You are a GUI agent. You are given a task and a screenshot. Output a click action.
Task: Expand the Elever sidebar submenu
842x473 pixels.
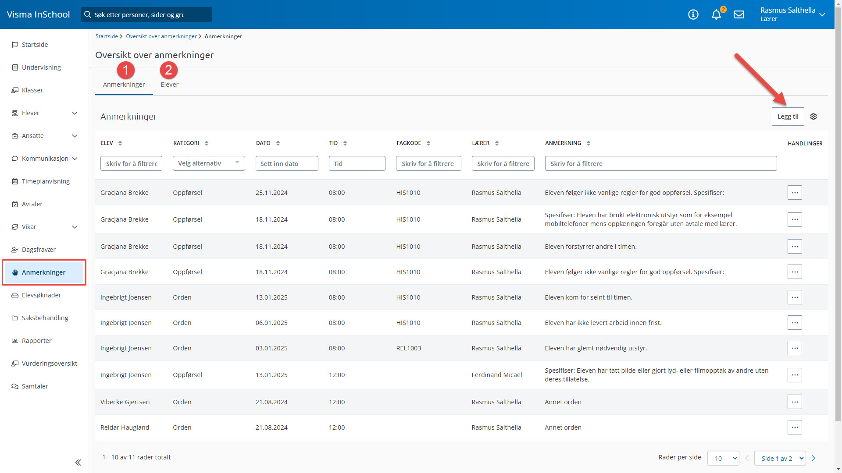tap(75, 113)
